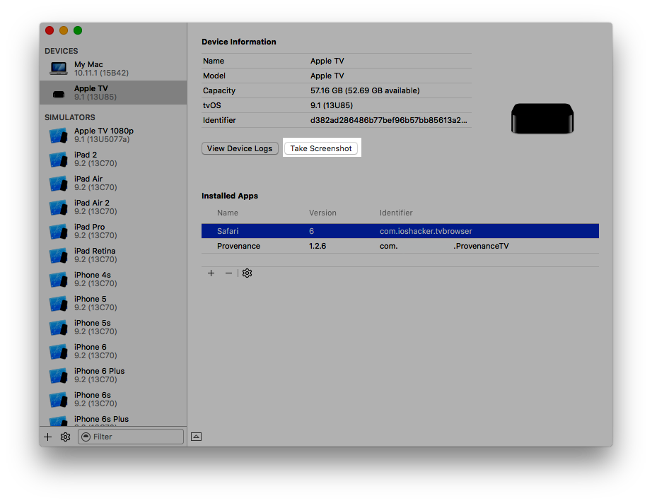Select iPhone 6s Plus simulator row
This screenshot has width=652, height=503.
[113, 420]
